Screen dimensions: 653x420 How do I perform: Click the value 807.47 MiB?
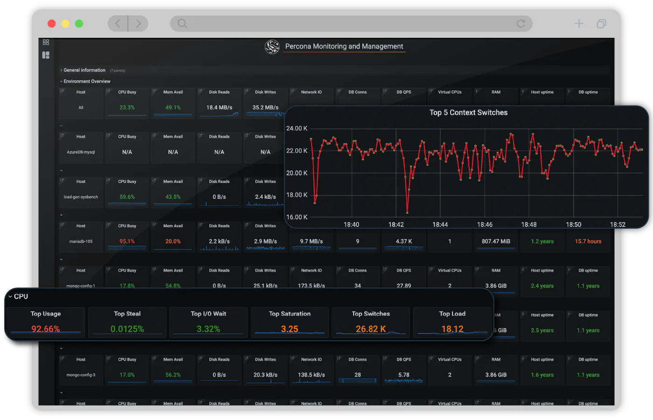pos(496,241)
